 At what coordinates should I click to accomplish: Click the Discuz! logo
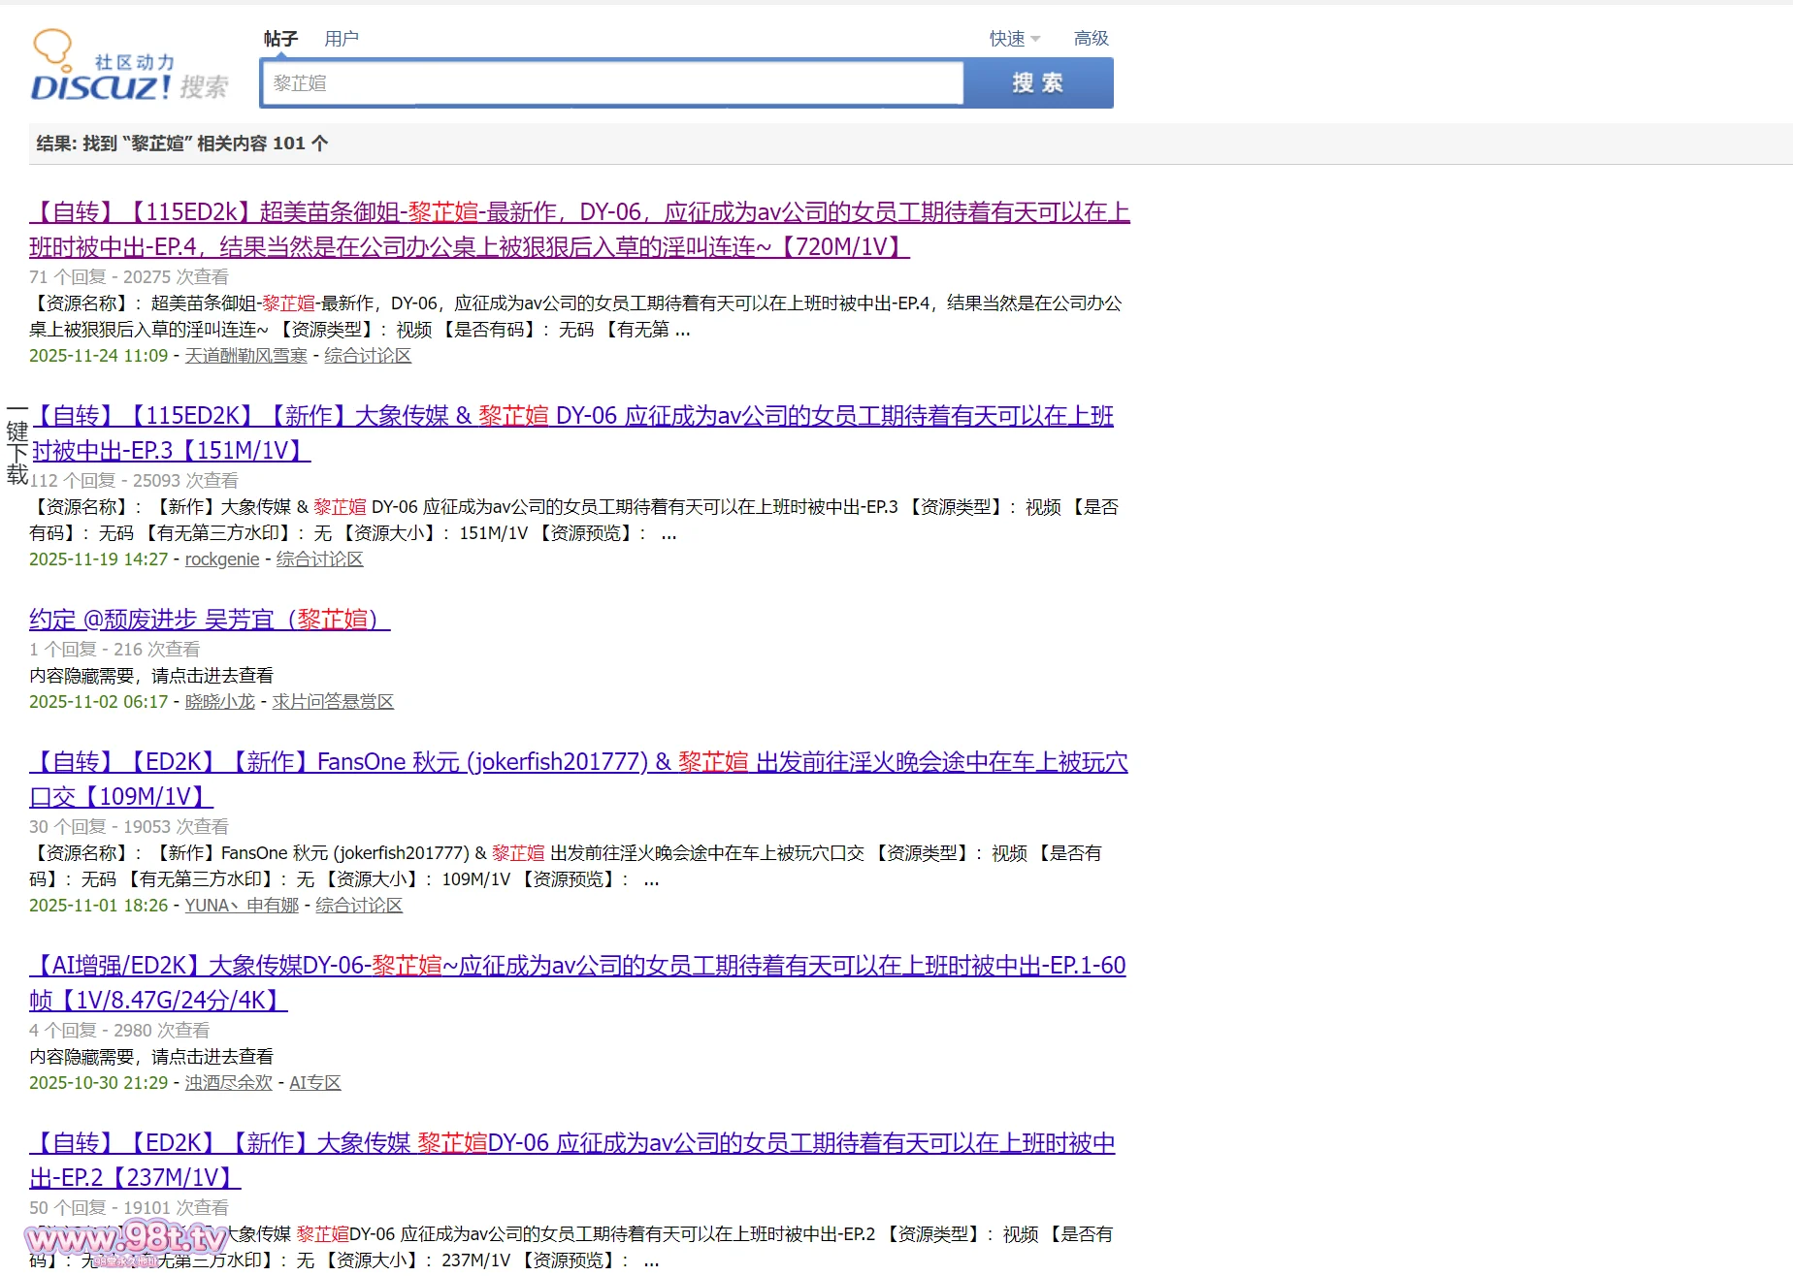[x=129, y=66]
